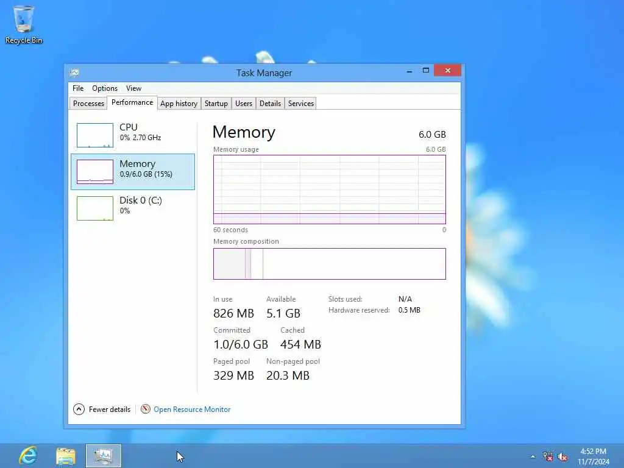Go to the Startup tab
This screenshot has width=624, height=468.
click(216, 104)
